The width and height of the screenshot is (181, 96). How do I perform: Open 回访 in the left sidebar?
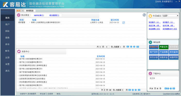click(x=7, y=31)
